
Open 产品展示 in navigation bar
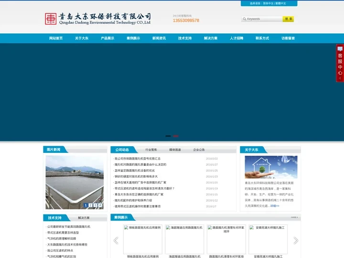click(107, 38)
